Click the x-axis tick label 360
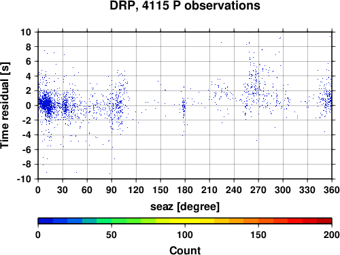 332,190
